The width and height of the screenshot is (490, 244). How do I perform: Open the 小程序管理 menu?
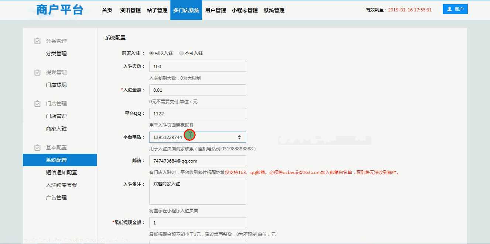(x=245, y=10)
